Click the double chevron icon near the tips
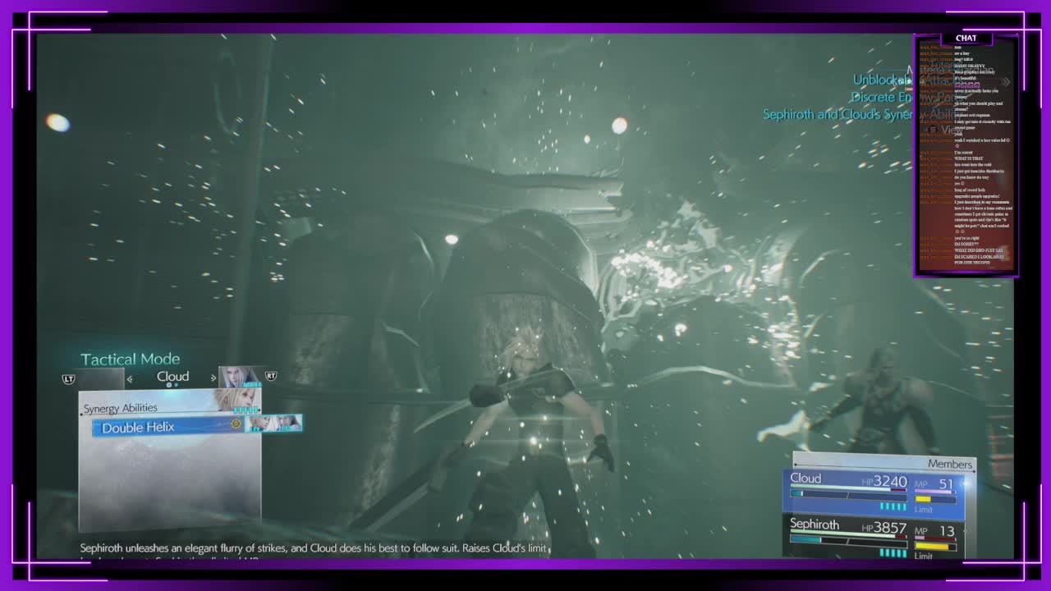Viewport: 1051px width, 591px height. (1005, 81)
